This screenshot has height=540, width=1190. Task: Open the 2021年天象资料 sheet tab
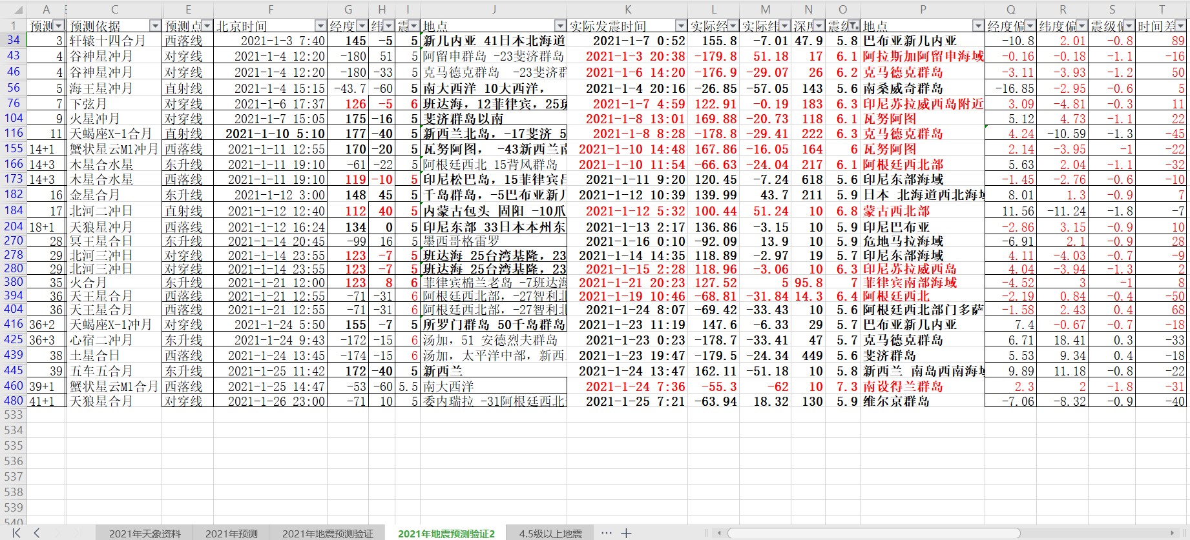point(145,534)
